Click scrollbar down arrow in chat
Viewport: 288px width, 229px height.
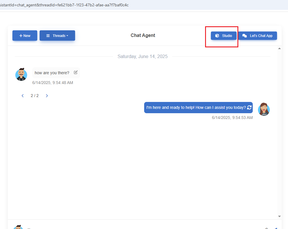279,217
